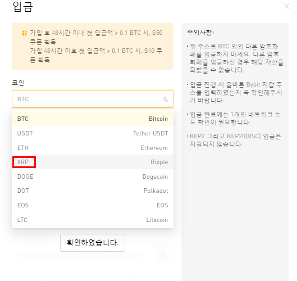Pick XRP Ripple from the dropdown

[93, 162]
